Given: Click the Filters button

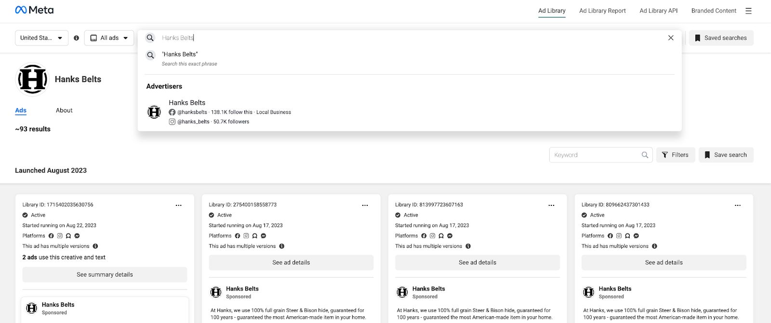Looking at the screenshot, I should coord(676,155).
